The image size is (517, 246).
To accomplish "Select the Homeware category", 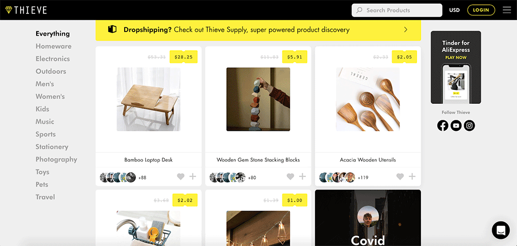I will (x=53, y=46).
